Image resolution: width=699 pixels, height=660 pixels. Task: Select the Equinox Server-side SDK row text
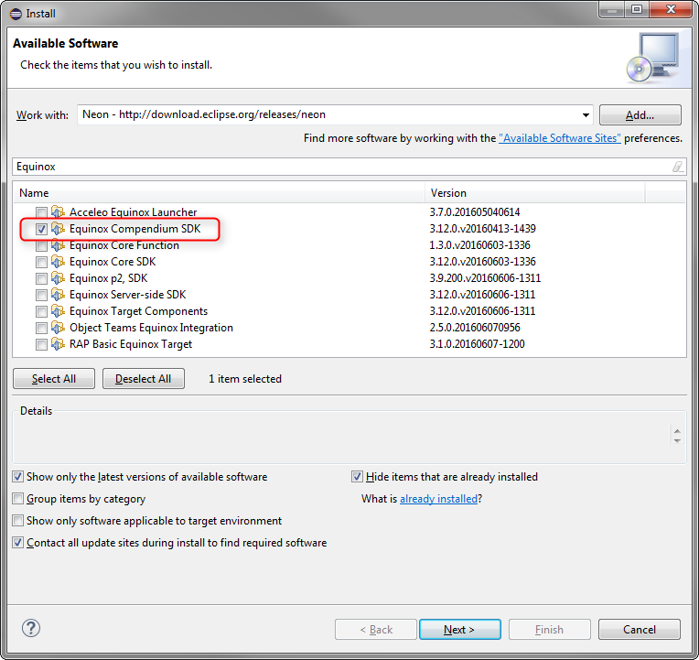tap(127, 295)
